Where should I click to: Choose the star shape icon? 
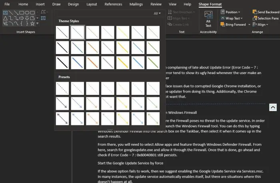click(32, 23)
